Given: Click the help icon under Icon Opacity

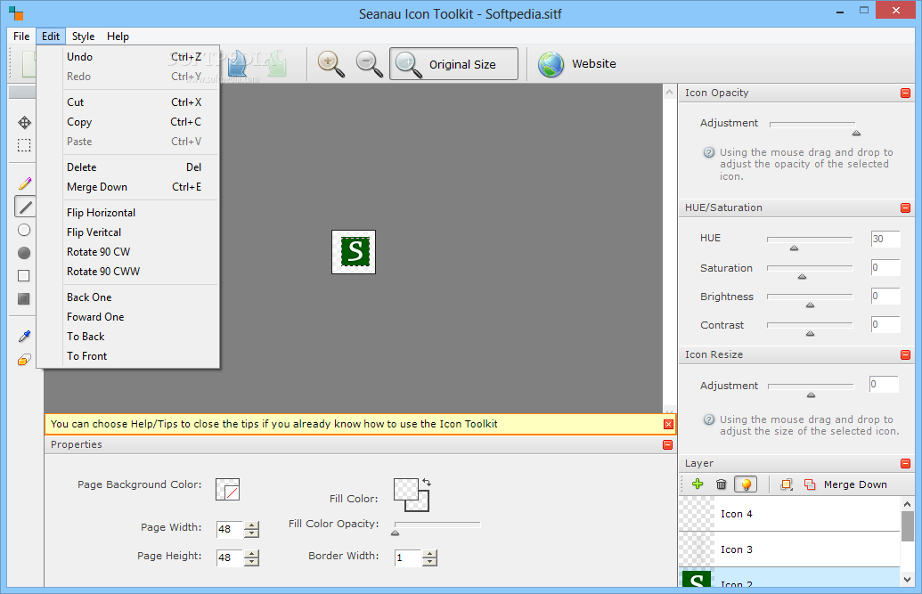Looking at the screenshot, I should click(709, 152).
